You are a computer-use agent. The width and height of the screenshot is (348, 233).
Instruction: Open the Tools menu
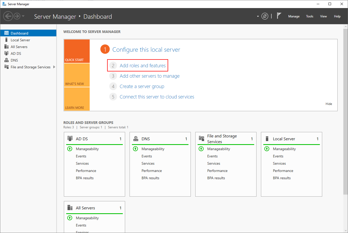[x=310, y=16]
